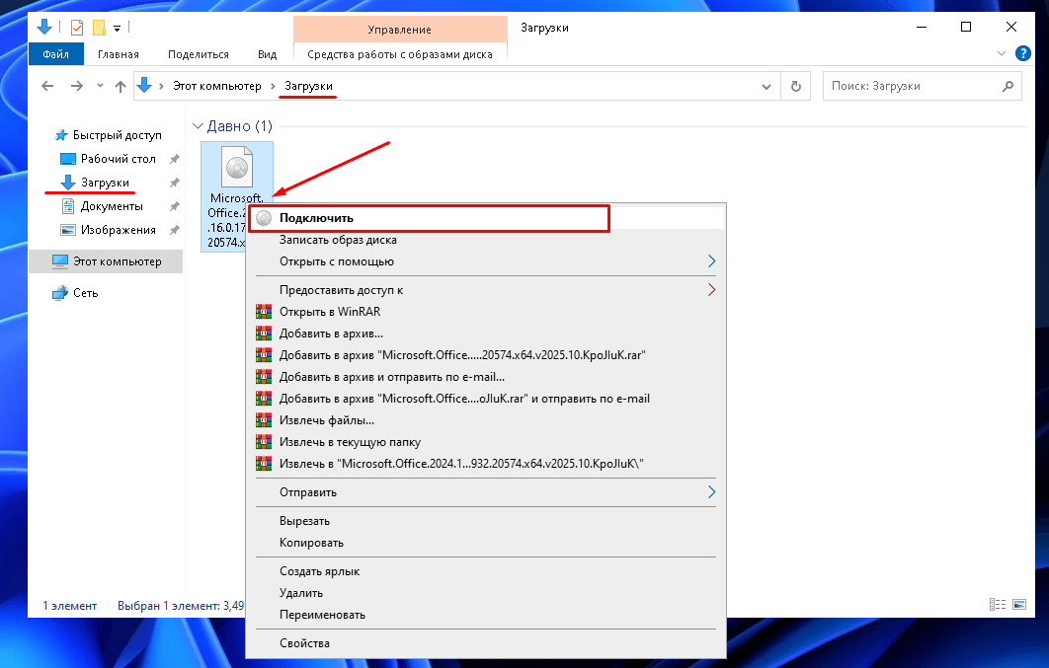Collapse the ribbon with the chevron
Viewport: 1049px width, 668px height.
(1002, 53)
